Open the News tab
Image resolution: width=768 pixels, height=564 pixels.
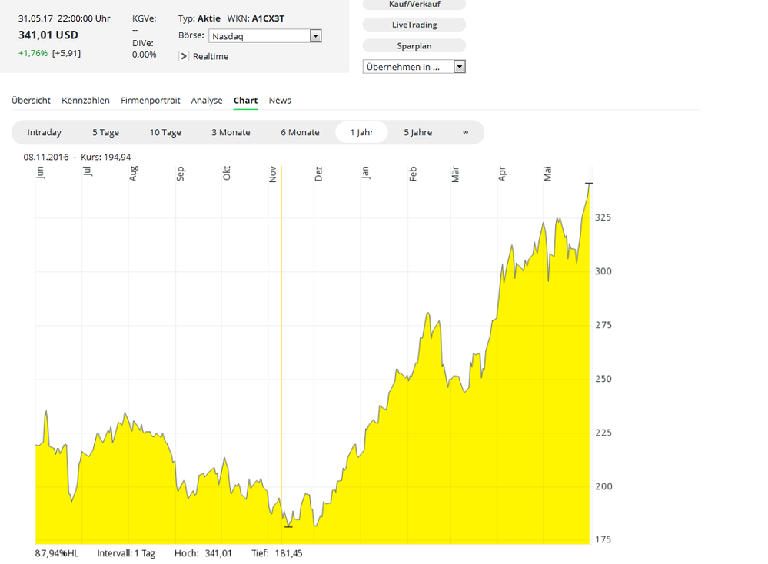pos(280,101)
